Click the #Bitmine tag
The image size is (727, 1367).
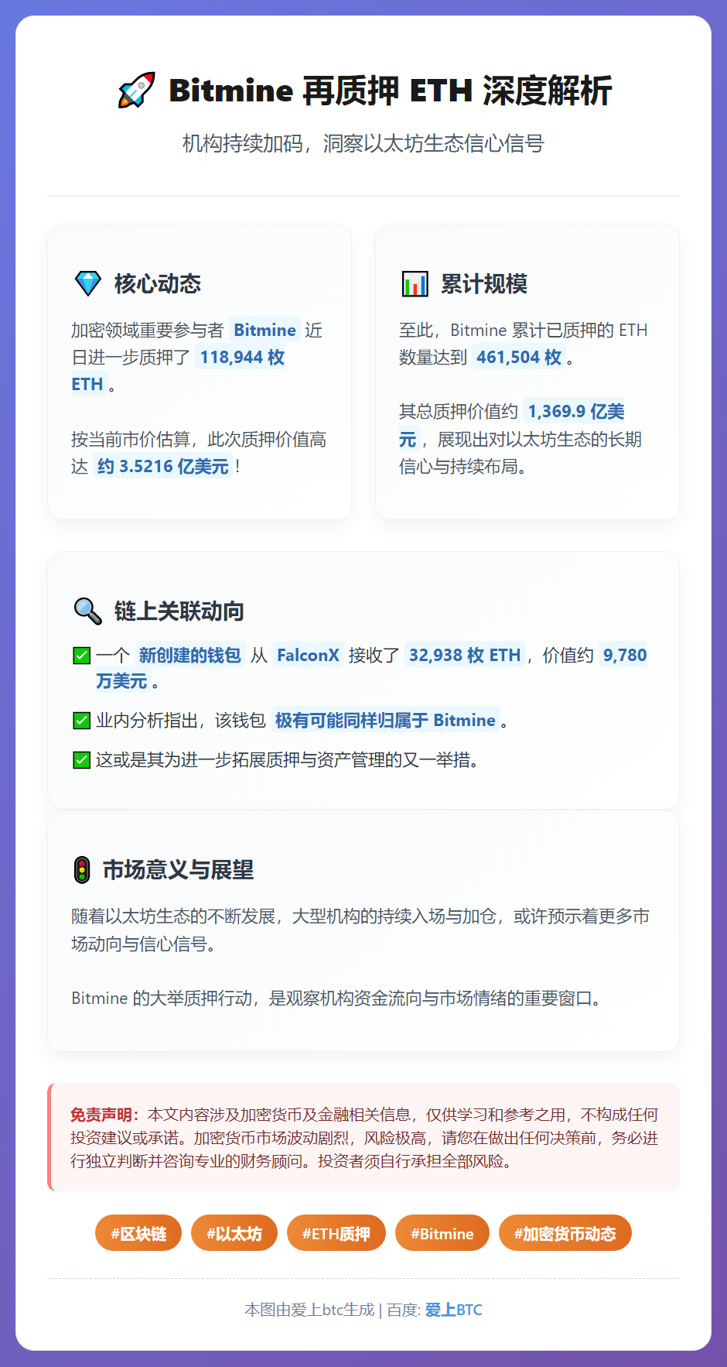coord(442,1233)
